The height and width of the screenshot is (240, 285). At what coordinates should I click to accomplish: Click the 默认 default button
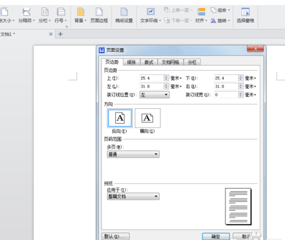point(115,236)
